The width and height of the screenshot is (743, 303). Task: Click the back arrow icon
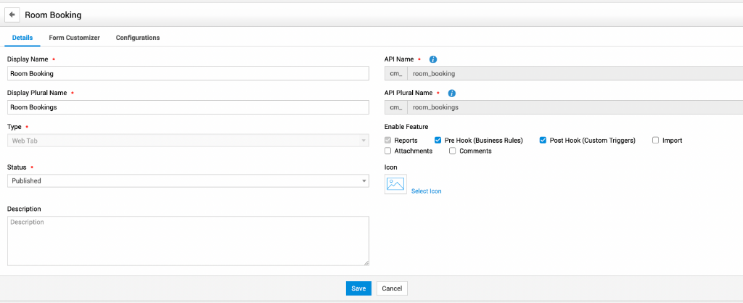pyautogui.click(x=12, y=14)
